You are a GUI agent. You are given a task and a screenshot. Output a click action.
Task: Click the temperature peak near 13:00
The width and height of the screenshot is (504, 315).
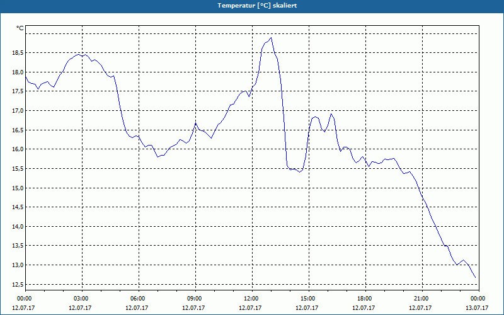tap(271, 38)
